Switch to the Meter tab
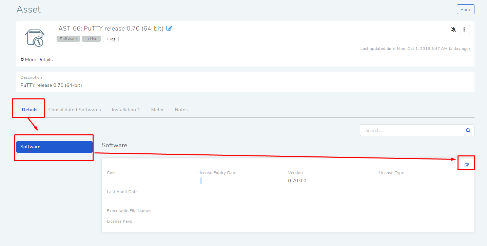Image resolution: width=487 pixels, height=246 pixels. pyautogui.click(x=157, y=110)
